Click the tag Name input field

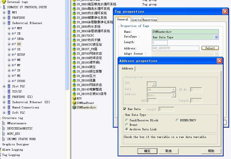pos(185,32)
